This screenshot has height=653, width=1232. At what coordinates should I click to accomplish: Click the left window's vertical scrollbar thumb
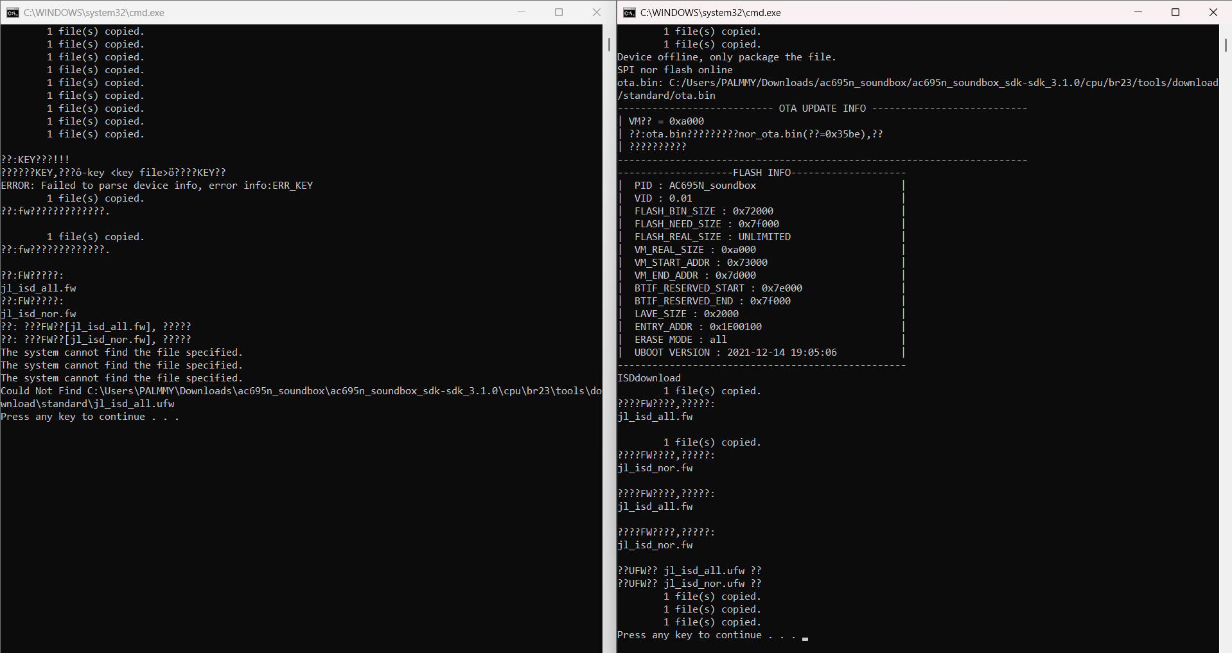609,44
